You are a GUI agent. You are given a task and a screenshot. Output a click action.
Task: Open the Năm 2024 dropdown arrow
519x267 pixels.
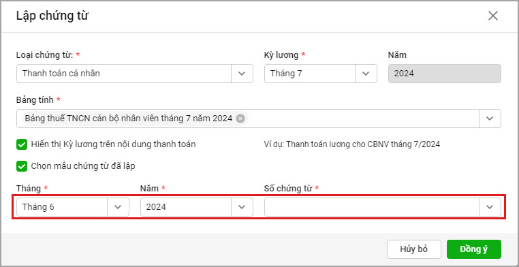[x=242, y=207]
